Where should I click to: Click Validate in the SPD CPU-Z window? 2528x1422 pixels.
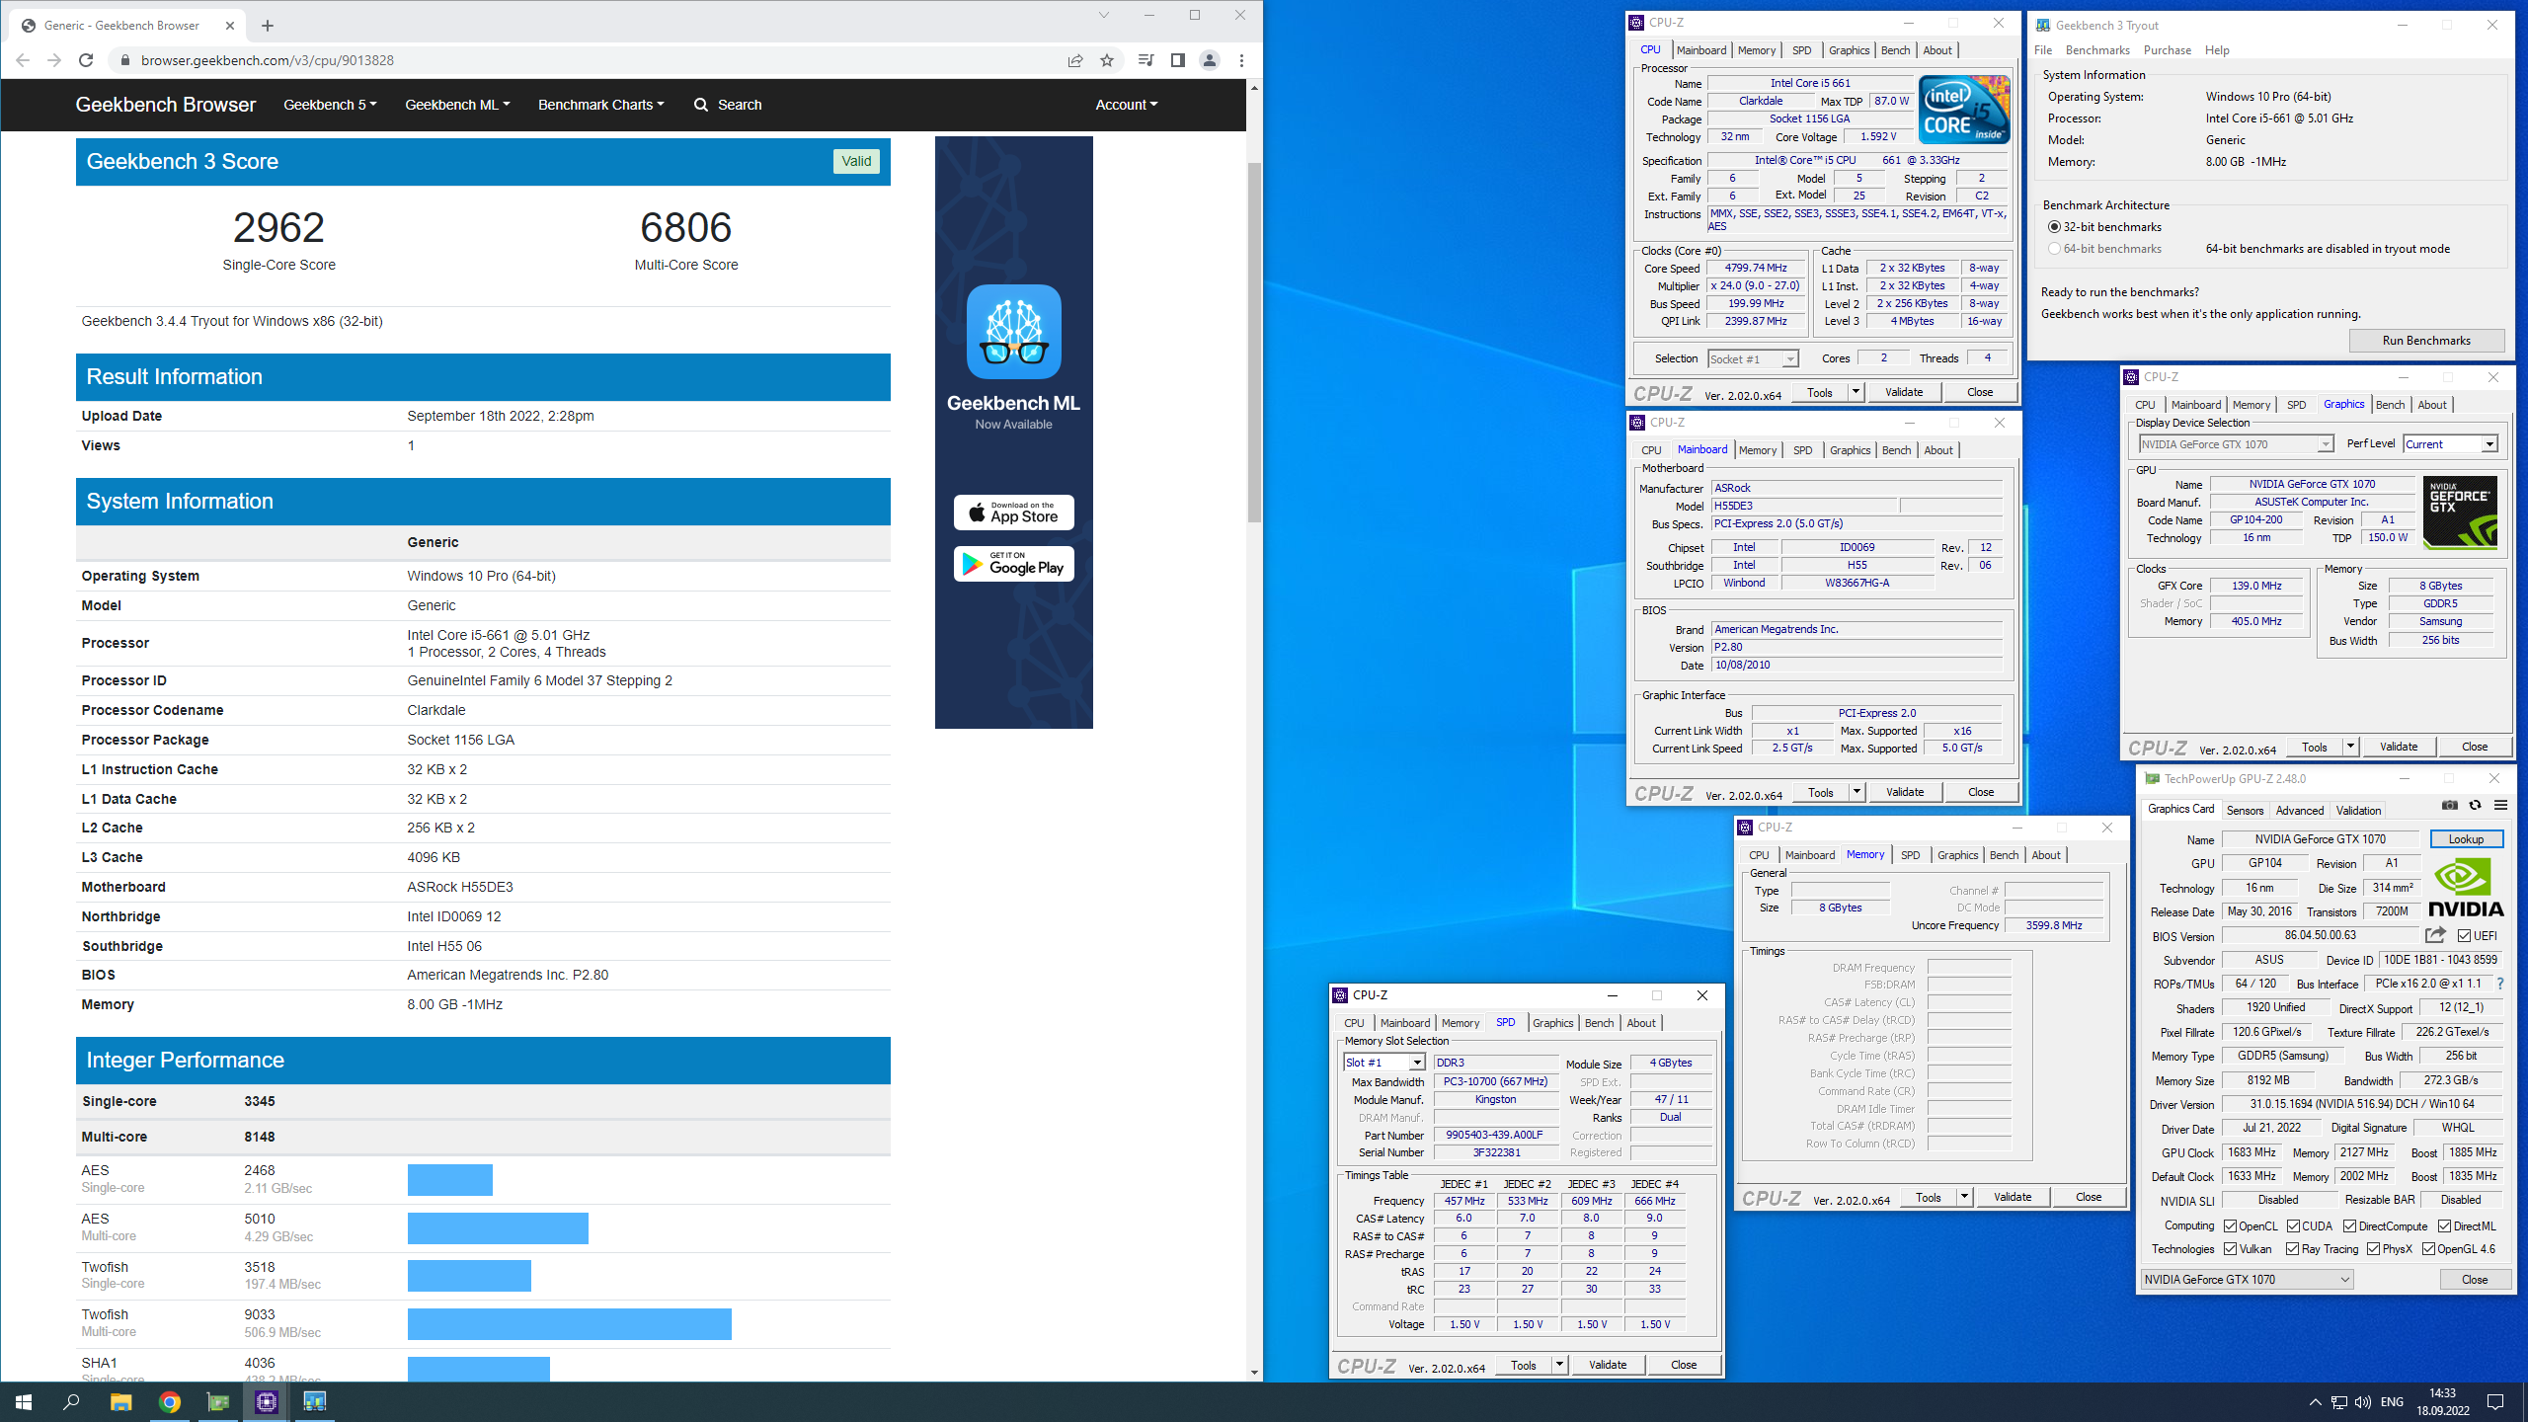(1608, 1366)
